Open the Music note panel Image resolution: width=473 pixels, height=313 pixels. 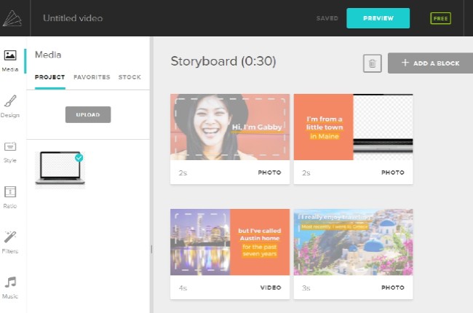point(10,285)
